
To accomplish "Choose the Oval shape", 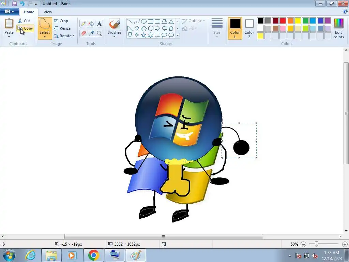I will [144, 21].
